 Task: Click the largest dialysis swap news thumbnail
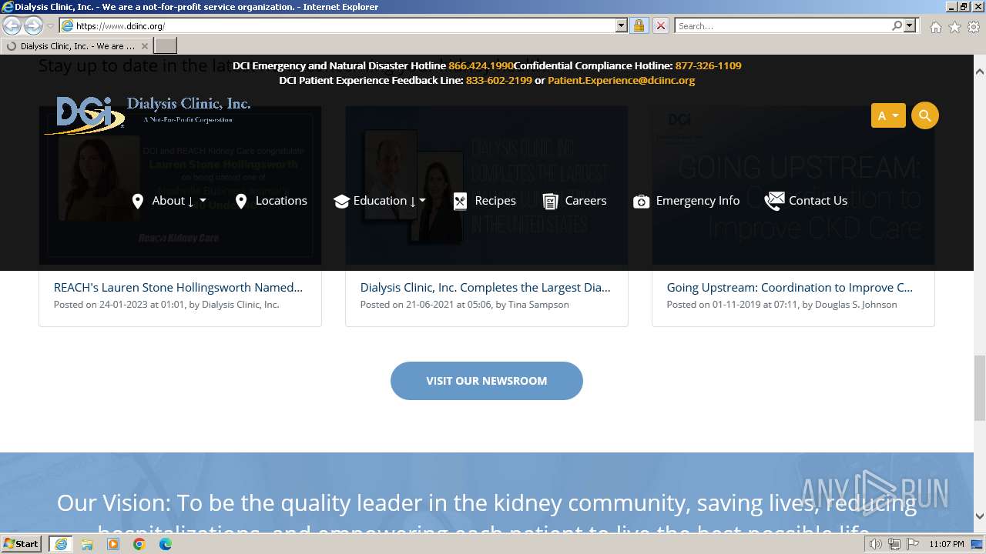point(487,185)
